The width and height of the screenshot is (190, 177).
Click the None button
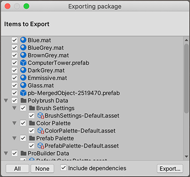42,169
